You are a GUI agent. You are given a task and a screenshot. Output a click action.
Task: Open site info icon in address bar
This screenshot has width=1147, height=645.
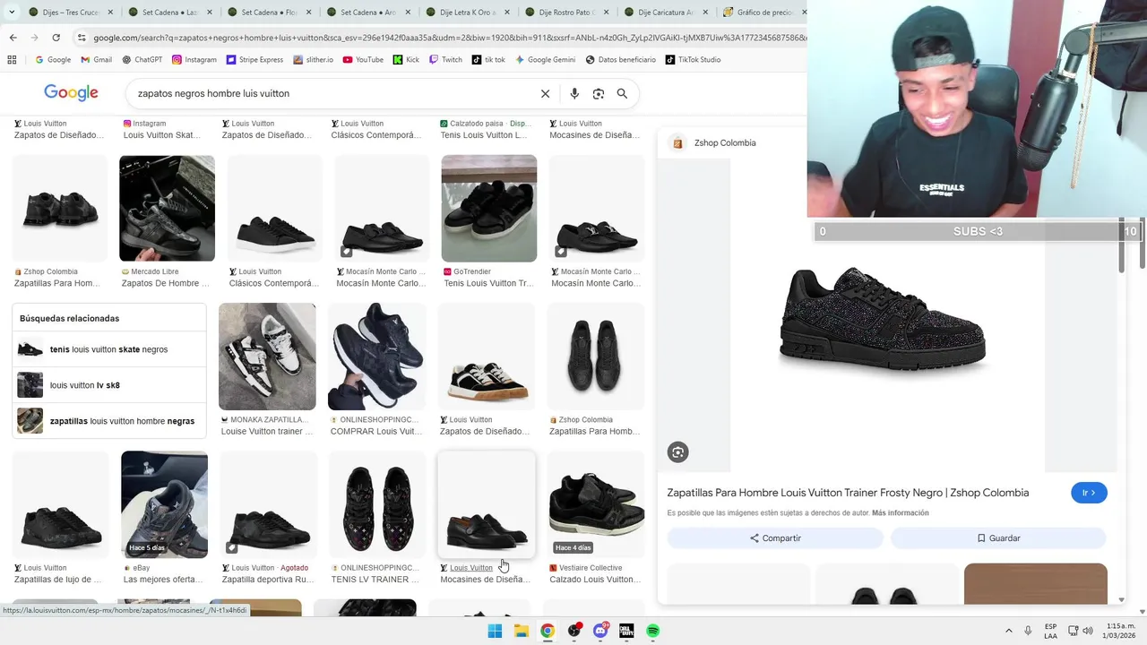click(x=82, y=38)
